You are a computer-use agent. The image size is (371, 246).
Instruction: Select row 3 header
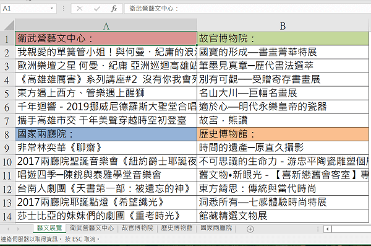point(7,66)
